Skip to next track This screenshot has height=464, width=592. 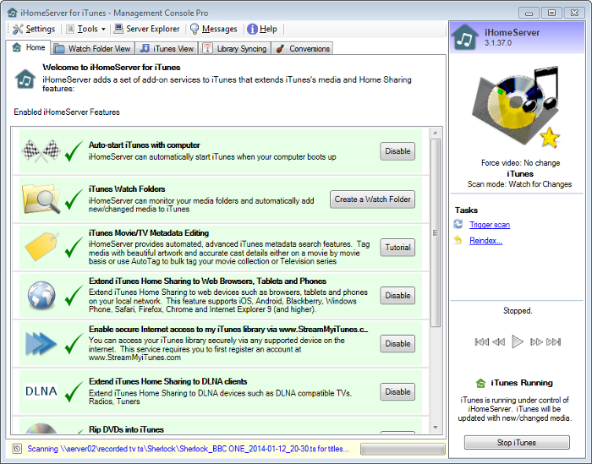[x=553, y=341]
